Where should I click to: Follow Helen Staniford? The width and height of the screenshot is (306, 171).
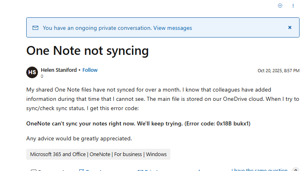point(90,70)
